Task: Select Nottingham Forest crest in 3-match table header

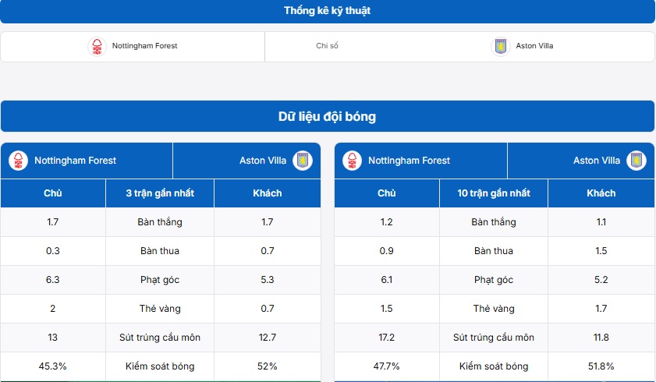Action: 18,161
